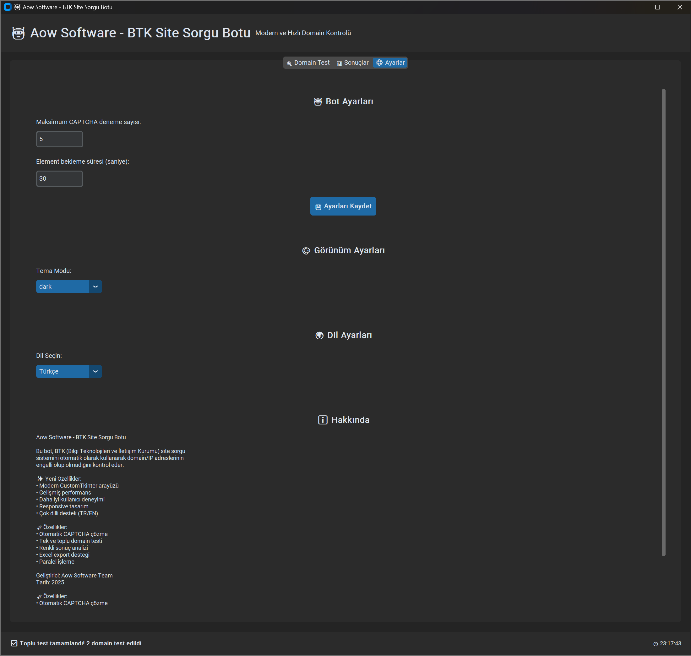The image size is (691, 656).
Task: Click 'Dil Seçin:' label
Action: (49, 356)
